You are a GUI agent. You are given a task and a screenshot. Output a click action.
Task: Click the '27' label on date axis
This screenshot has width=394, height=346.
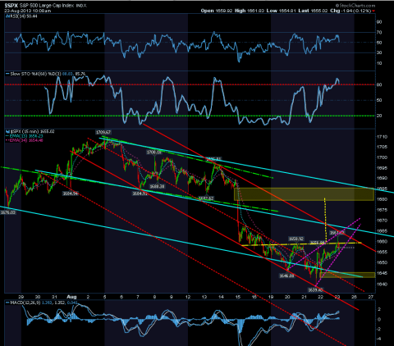pos(371,297)
